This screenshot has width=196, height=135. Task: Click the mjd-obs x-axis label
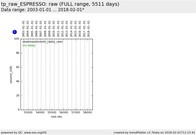click(56, 117)
